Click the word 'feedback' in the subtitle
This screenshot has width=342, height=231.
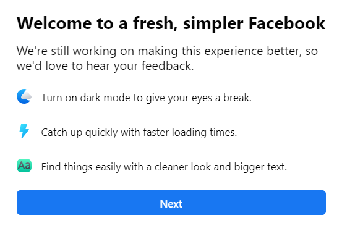(x=166, y=65)
